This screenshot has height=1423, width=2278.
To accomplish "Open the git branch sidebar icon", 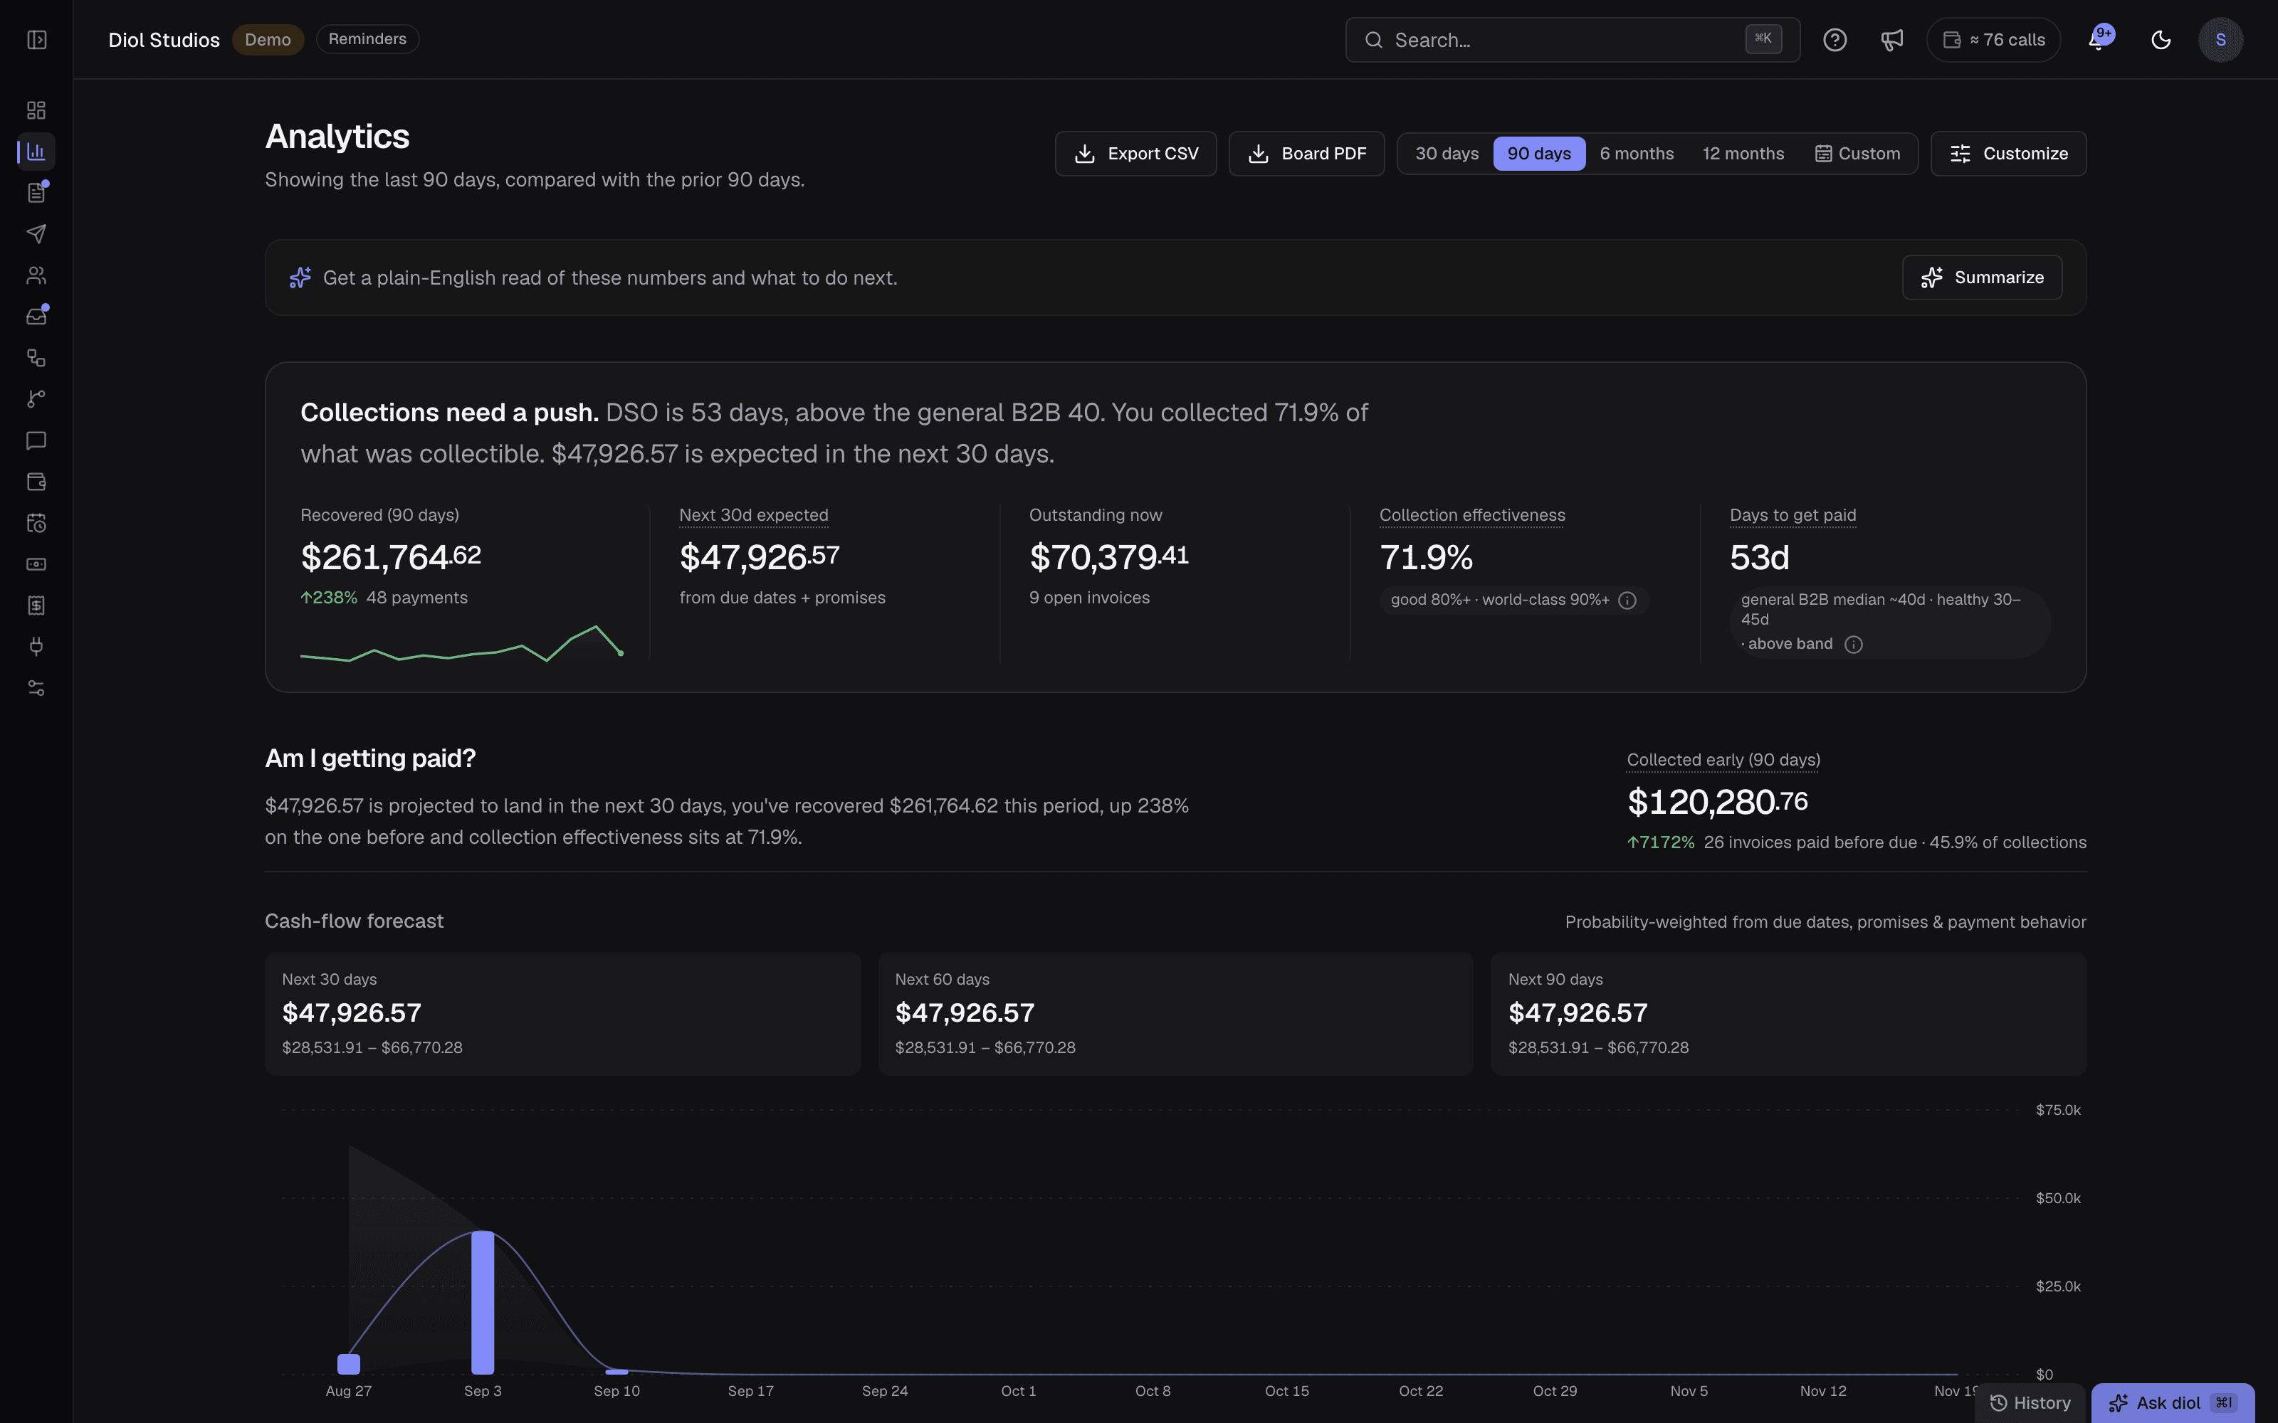I will pos(37,399).
